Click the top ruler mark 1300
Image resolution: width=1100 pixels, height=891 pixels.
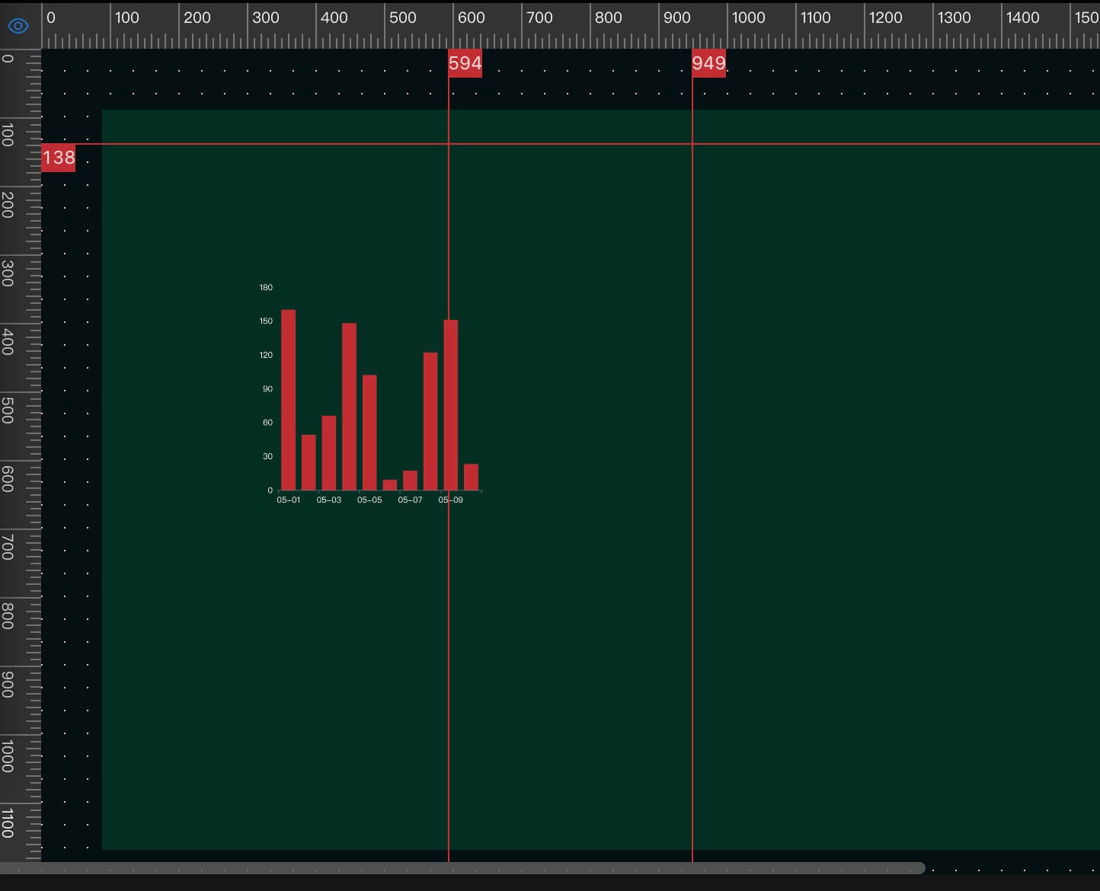point(954,18)
